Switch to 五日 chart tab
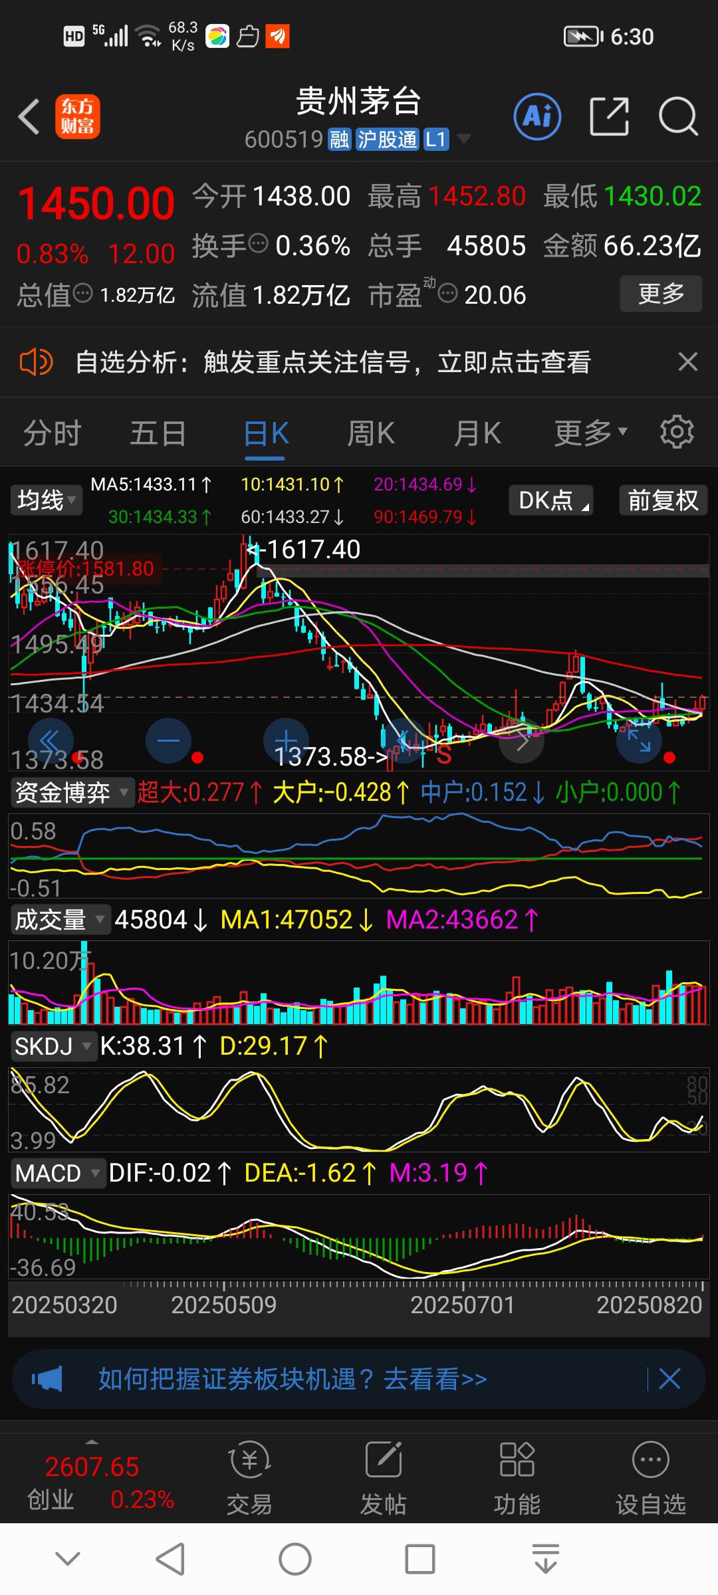718x1595 pixels. [x=158, y=433]
